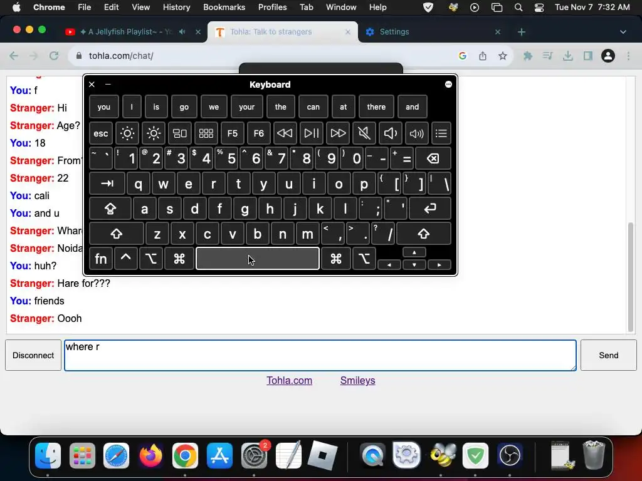Open the Profiles menu
642x481 pixels.
[272, 7]
